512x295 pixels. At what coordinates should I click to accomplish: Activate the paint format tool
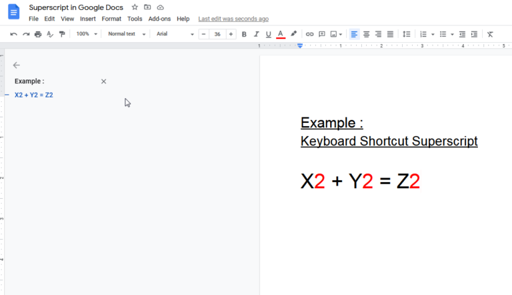pyautogui.click(x=62, y=34)
